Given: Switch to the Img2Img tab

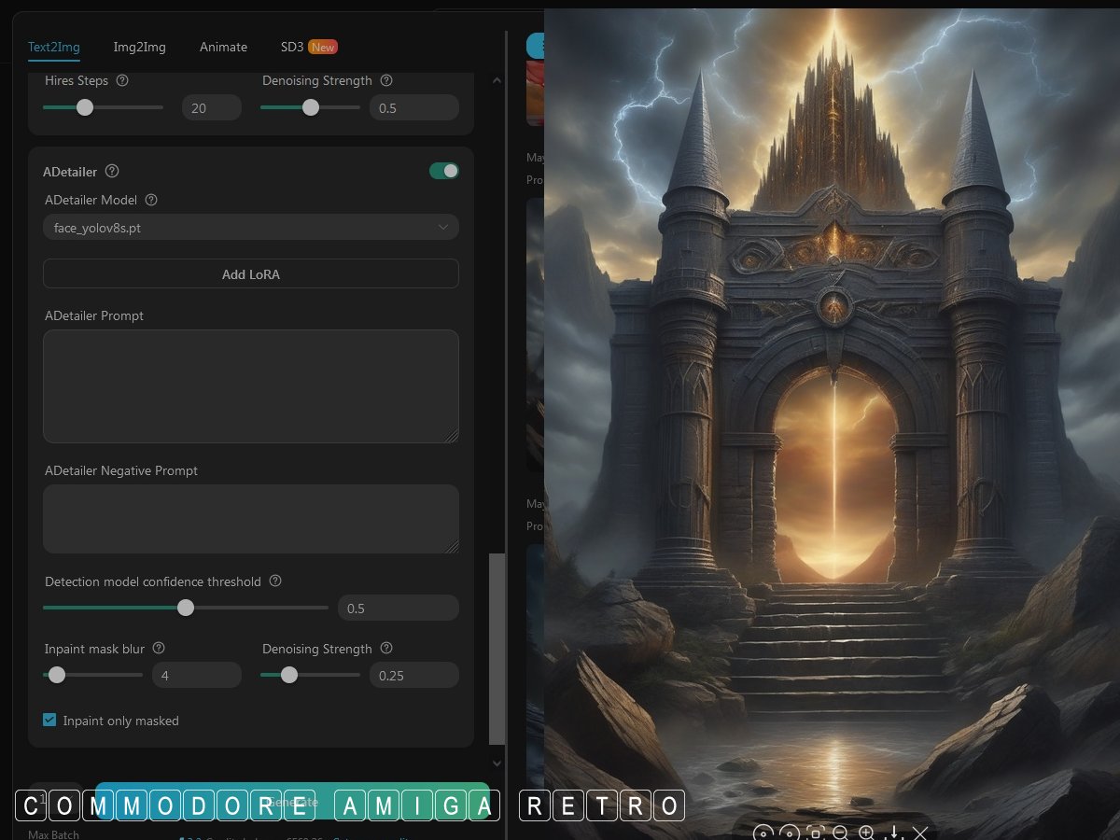Looking at the screenshot, I should click(139, 47).
